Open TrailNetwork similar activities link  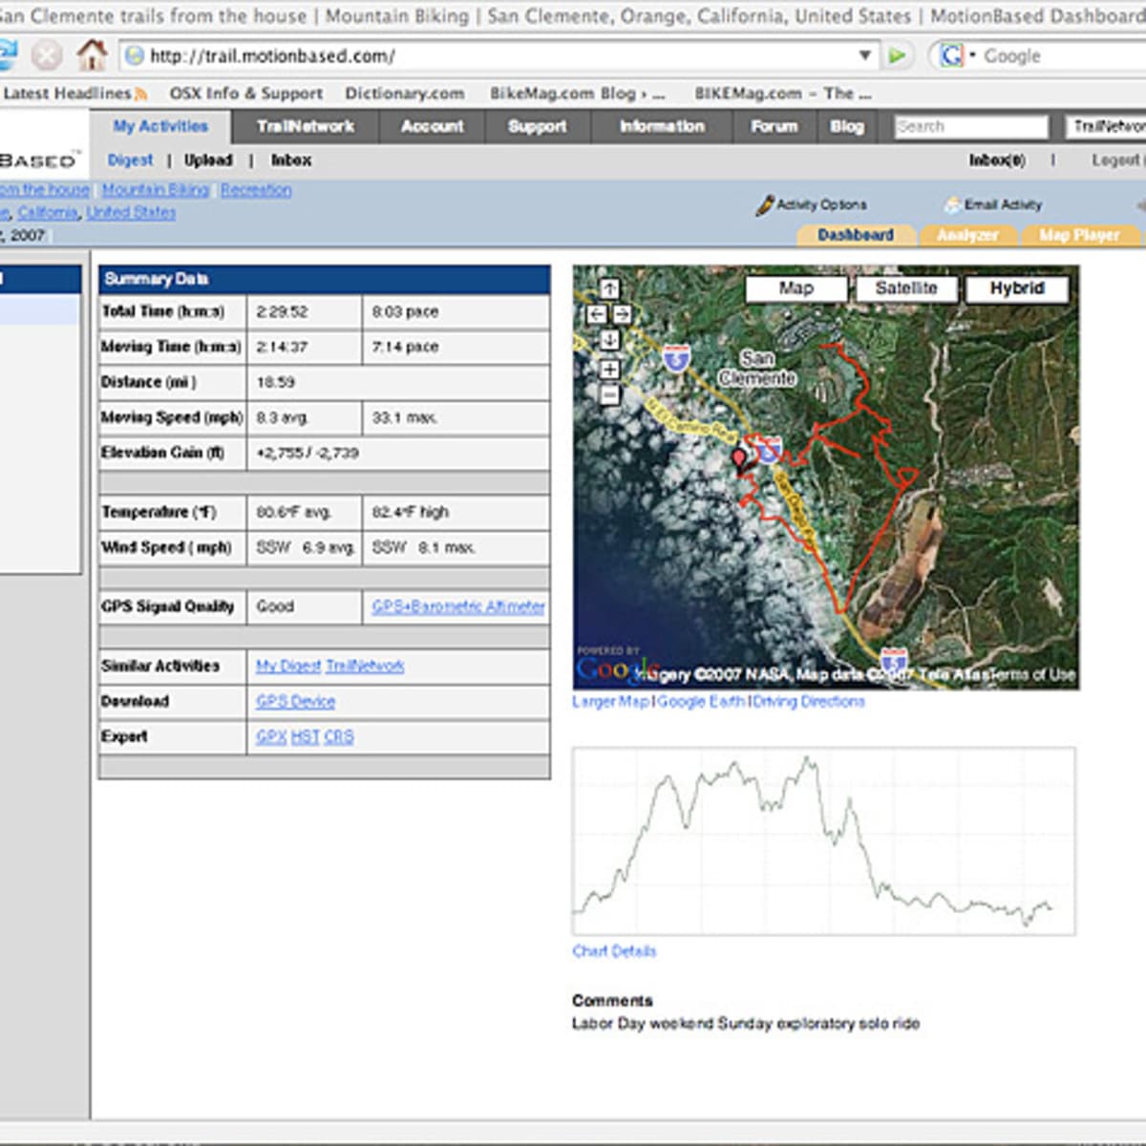(365, 666)
